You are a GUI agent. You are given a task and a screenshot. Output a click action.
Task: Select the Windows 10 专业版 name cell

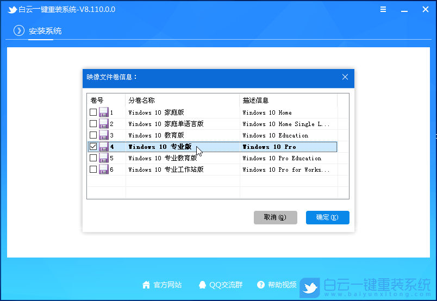pyautogui.click(x=183, y=147)
